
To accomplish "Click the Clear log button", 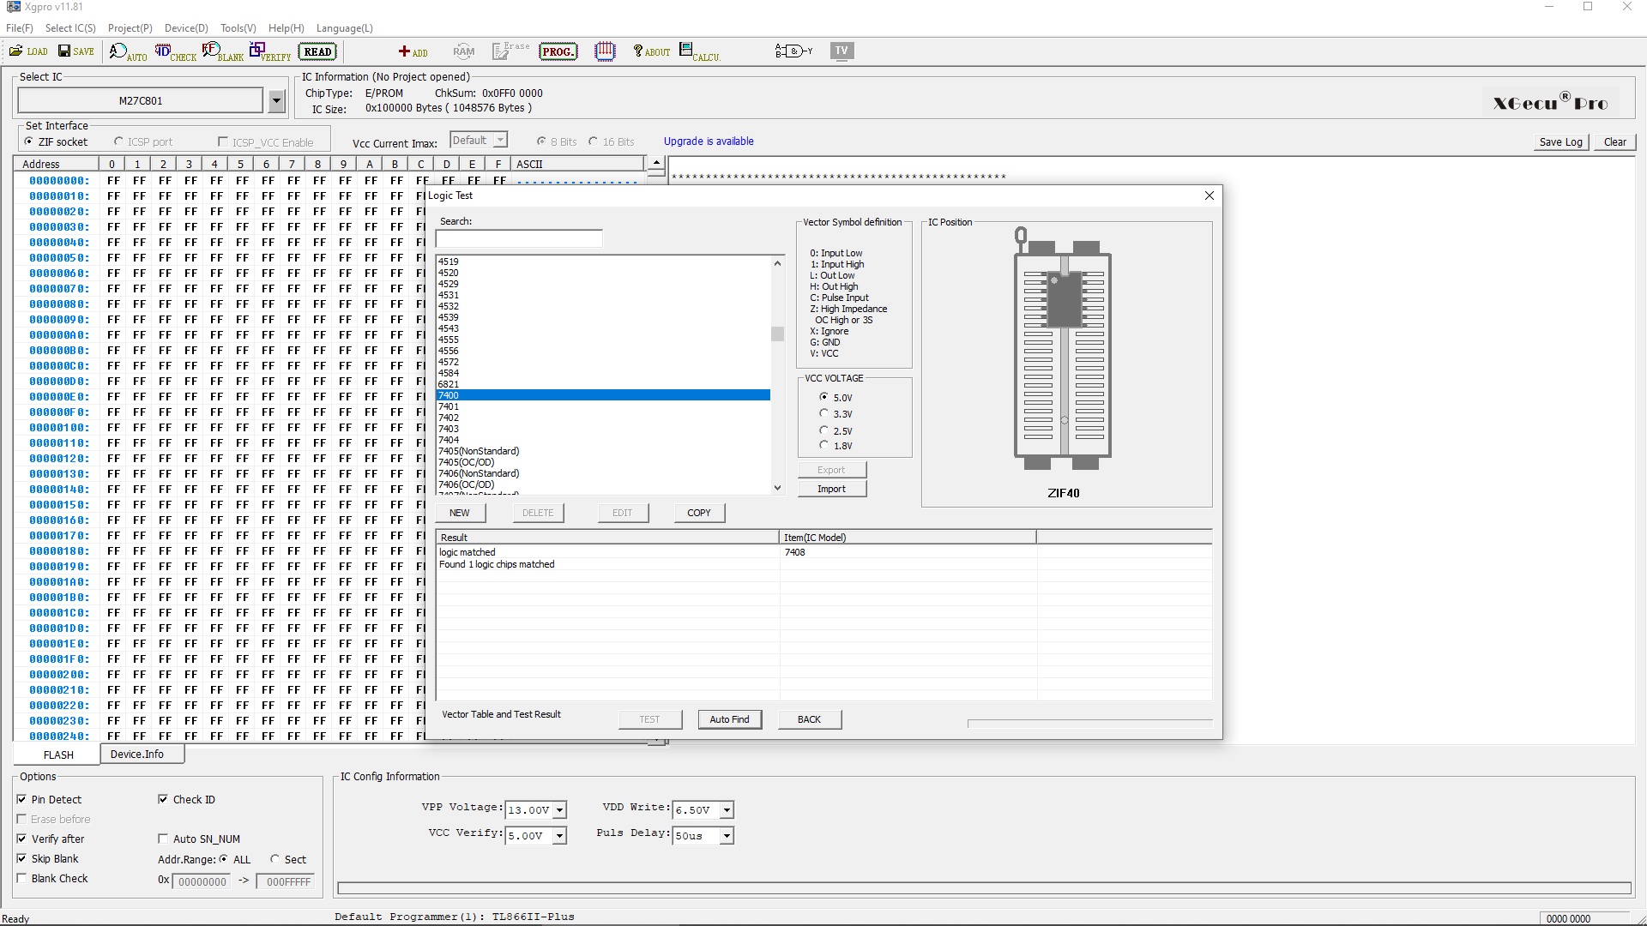I will point(1615,142).
